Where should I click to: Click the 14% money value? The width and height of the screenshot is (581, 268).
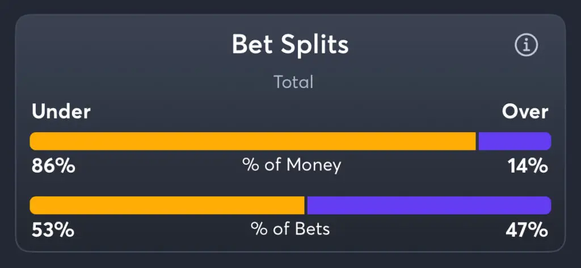pos(528,166)
